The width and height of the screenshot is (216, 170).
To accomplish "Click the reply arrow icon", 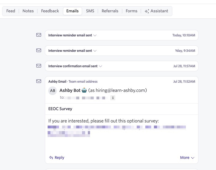I will pos(51,158).
